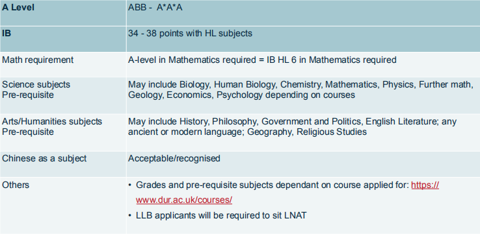Select the Arts/Humanities subjects label
The width and height of the screenshot is (480, 234).
(52, 121)
